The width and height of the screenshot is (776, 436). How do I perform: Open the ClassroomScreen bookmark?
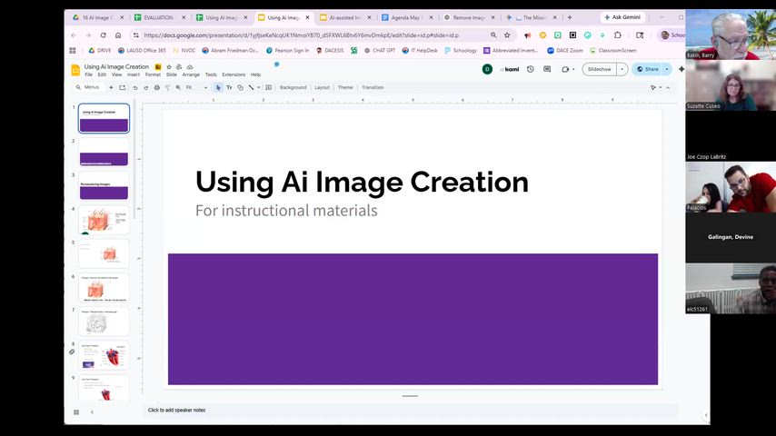[x=613, y=51]
